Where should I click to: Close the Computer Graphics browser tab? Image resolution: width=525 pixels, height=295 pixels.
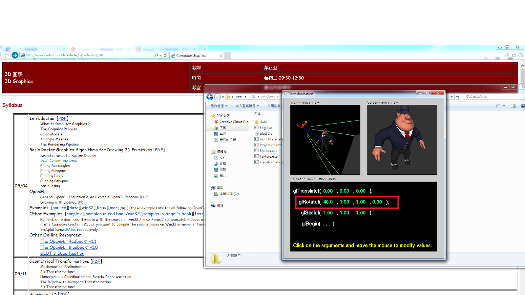point(221,56)
